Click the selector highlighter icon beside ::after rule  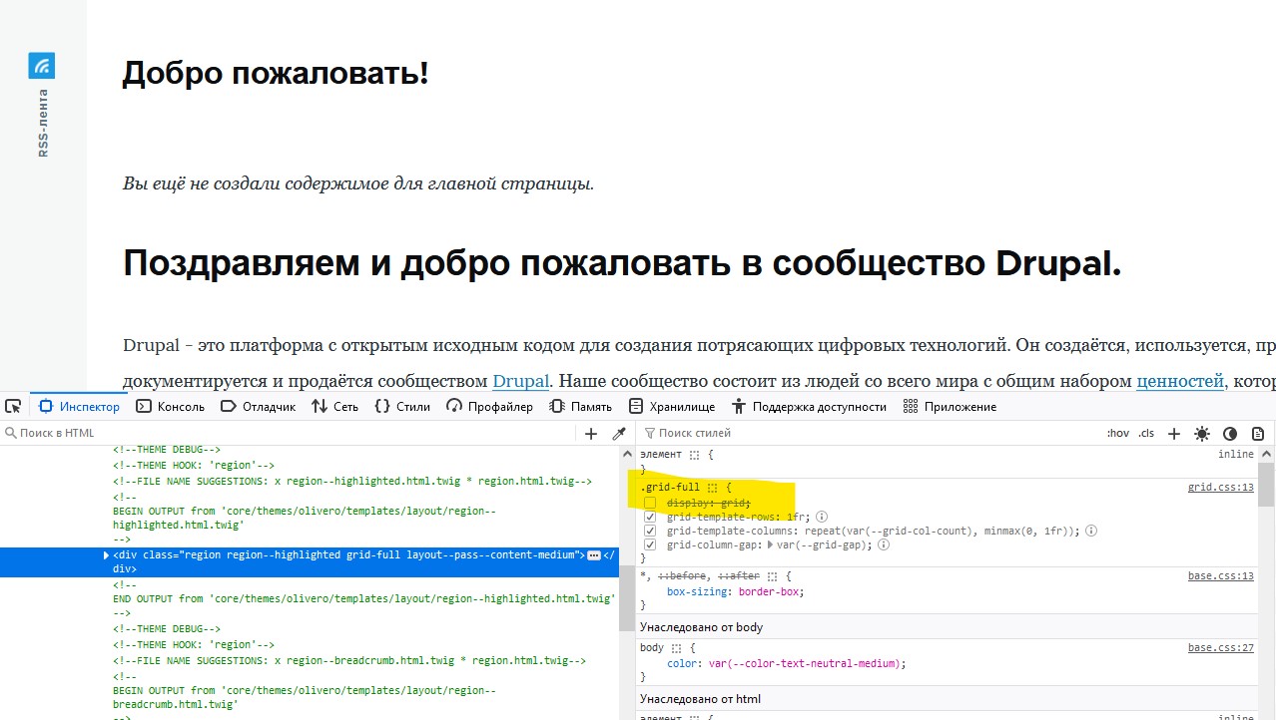click(x=773, y=576)
